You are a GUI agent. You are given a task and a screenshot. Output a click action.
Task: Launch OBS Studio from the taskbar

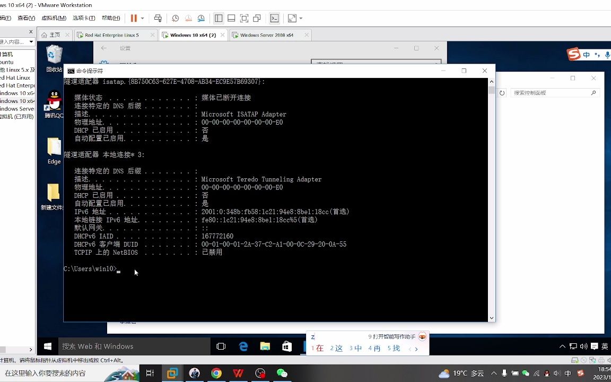(259, 373)
